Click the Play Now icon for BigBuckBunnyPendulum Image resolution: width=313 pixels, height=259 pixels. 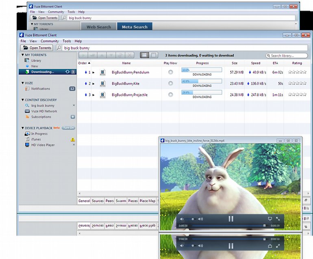[x=170, y=72]
